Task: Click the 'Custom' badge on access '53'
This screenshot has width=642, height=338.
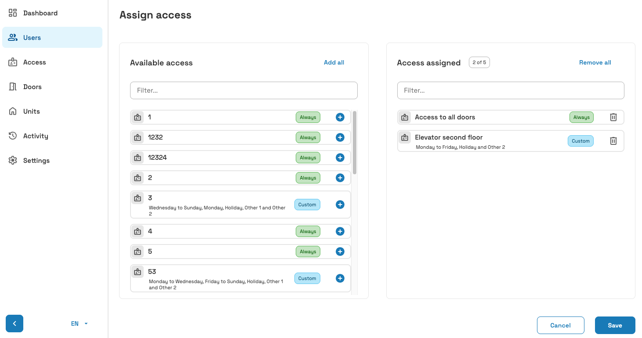Action: 307,278
